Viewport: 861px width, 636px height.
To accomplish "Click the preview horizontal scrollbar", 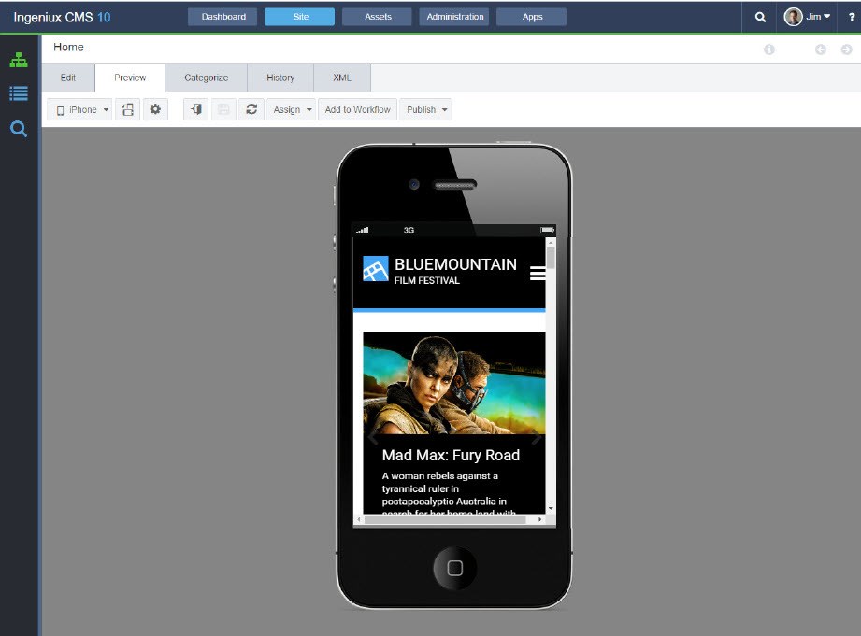I will coord(445,519).
